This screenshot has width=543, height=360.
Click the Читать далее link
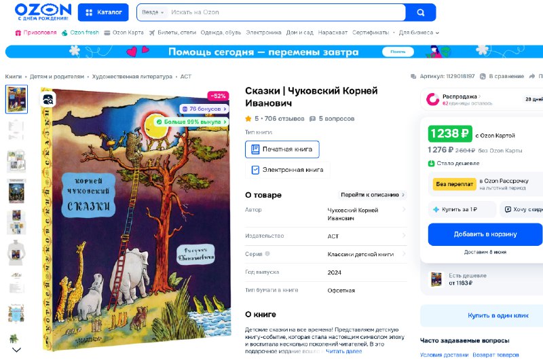pyautogui.click(x=343, y=351)
